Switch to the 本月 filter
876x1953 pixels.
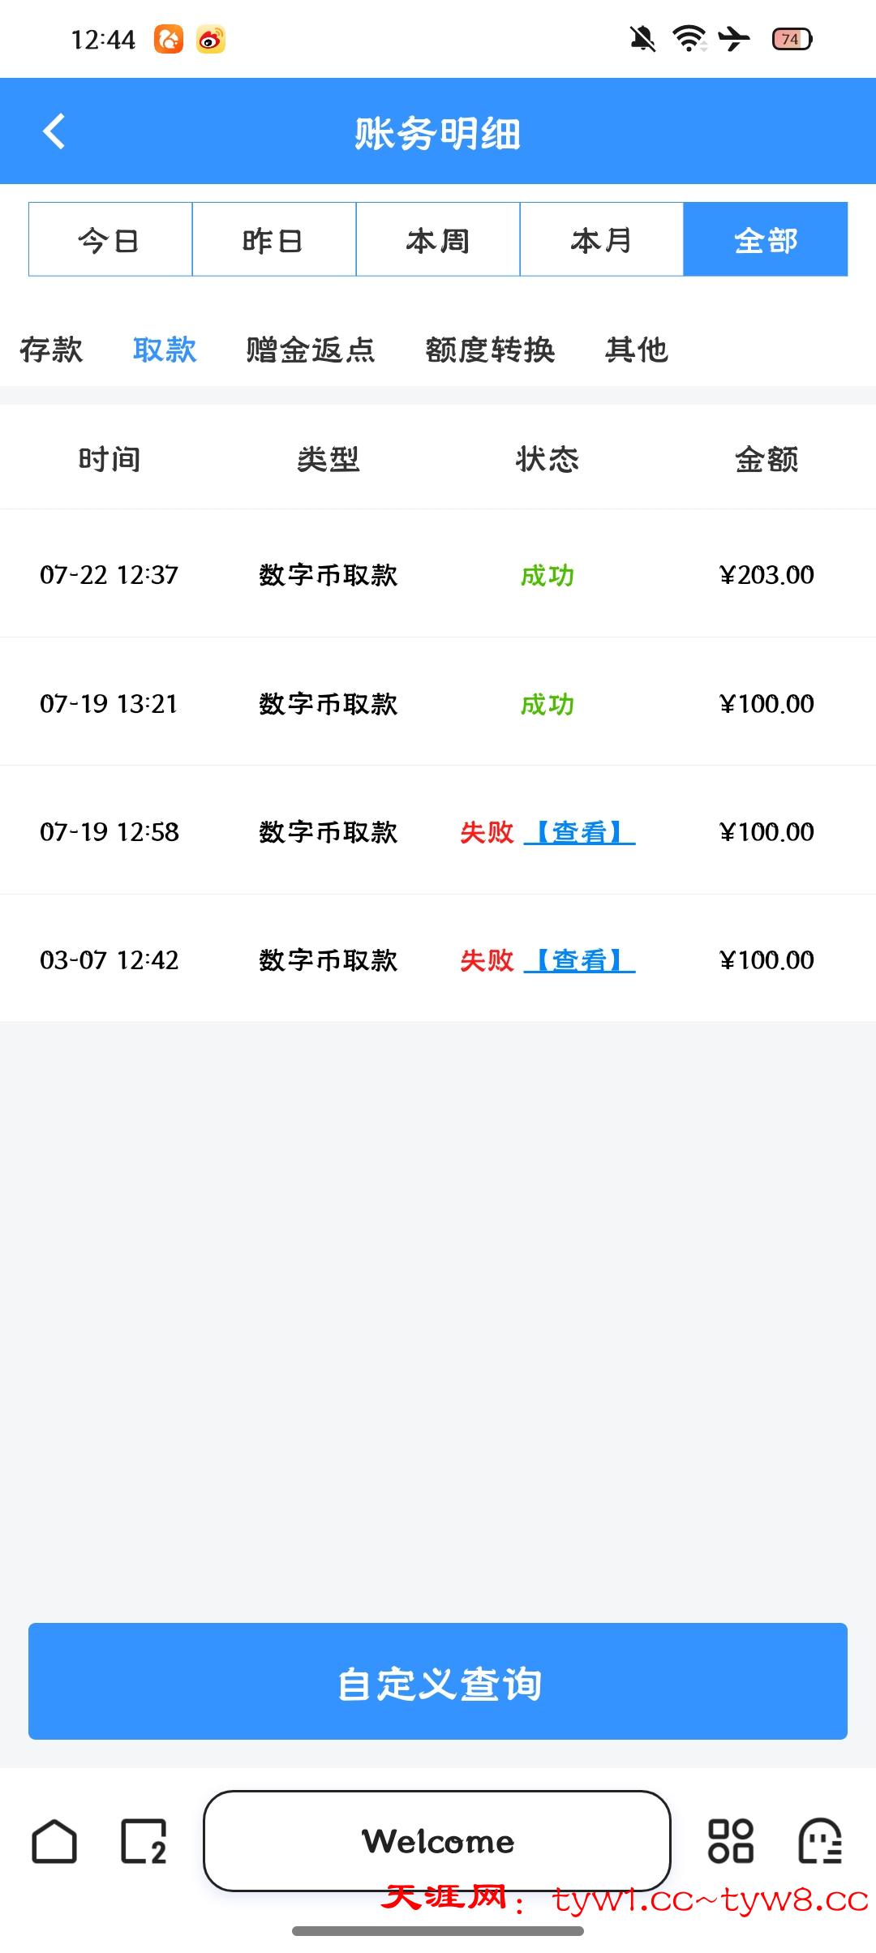pos(602,240)
